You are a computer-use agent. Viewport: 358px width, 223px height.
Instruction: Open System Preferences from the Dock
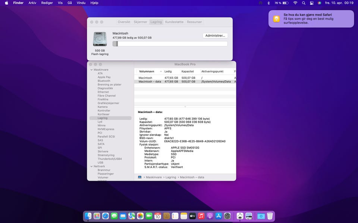pyautogui.click(x=227, y=216)
